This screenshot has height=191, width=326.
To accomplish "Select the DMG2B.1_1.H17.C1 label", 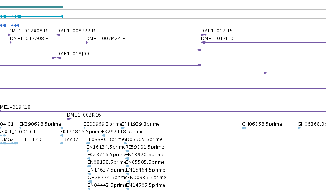I will click(x=23, y=139).
